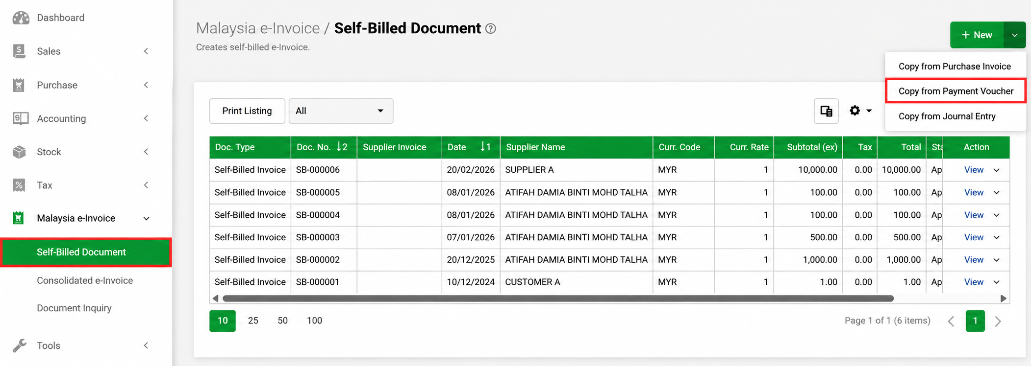Click the scrollbar left arrow
This screenshot has width=1031, height=366.
point(215,298)
